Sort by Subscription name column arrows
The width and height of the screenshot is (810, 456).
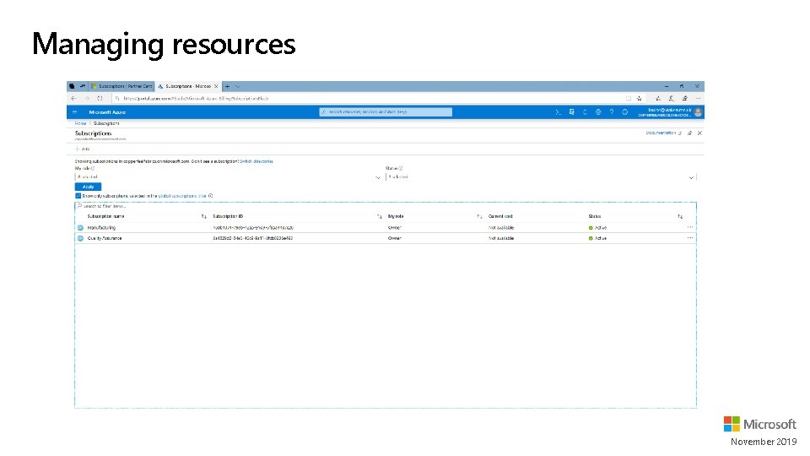[x=203, y=217]
